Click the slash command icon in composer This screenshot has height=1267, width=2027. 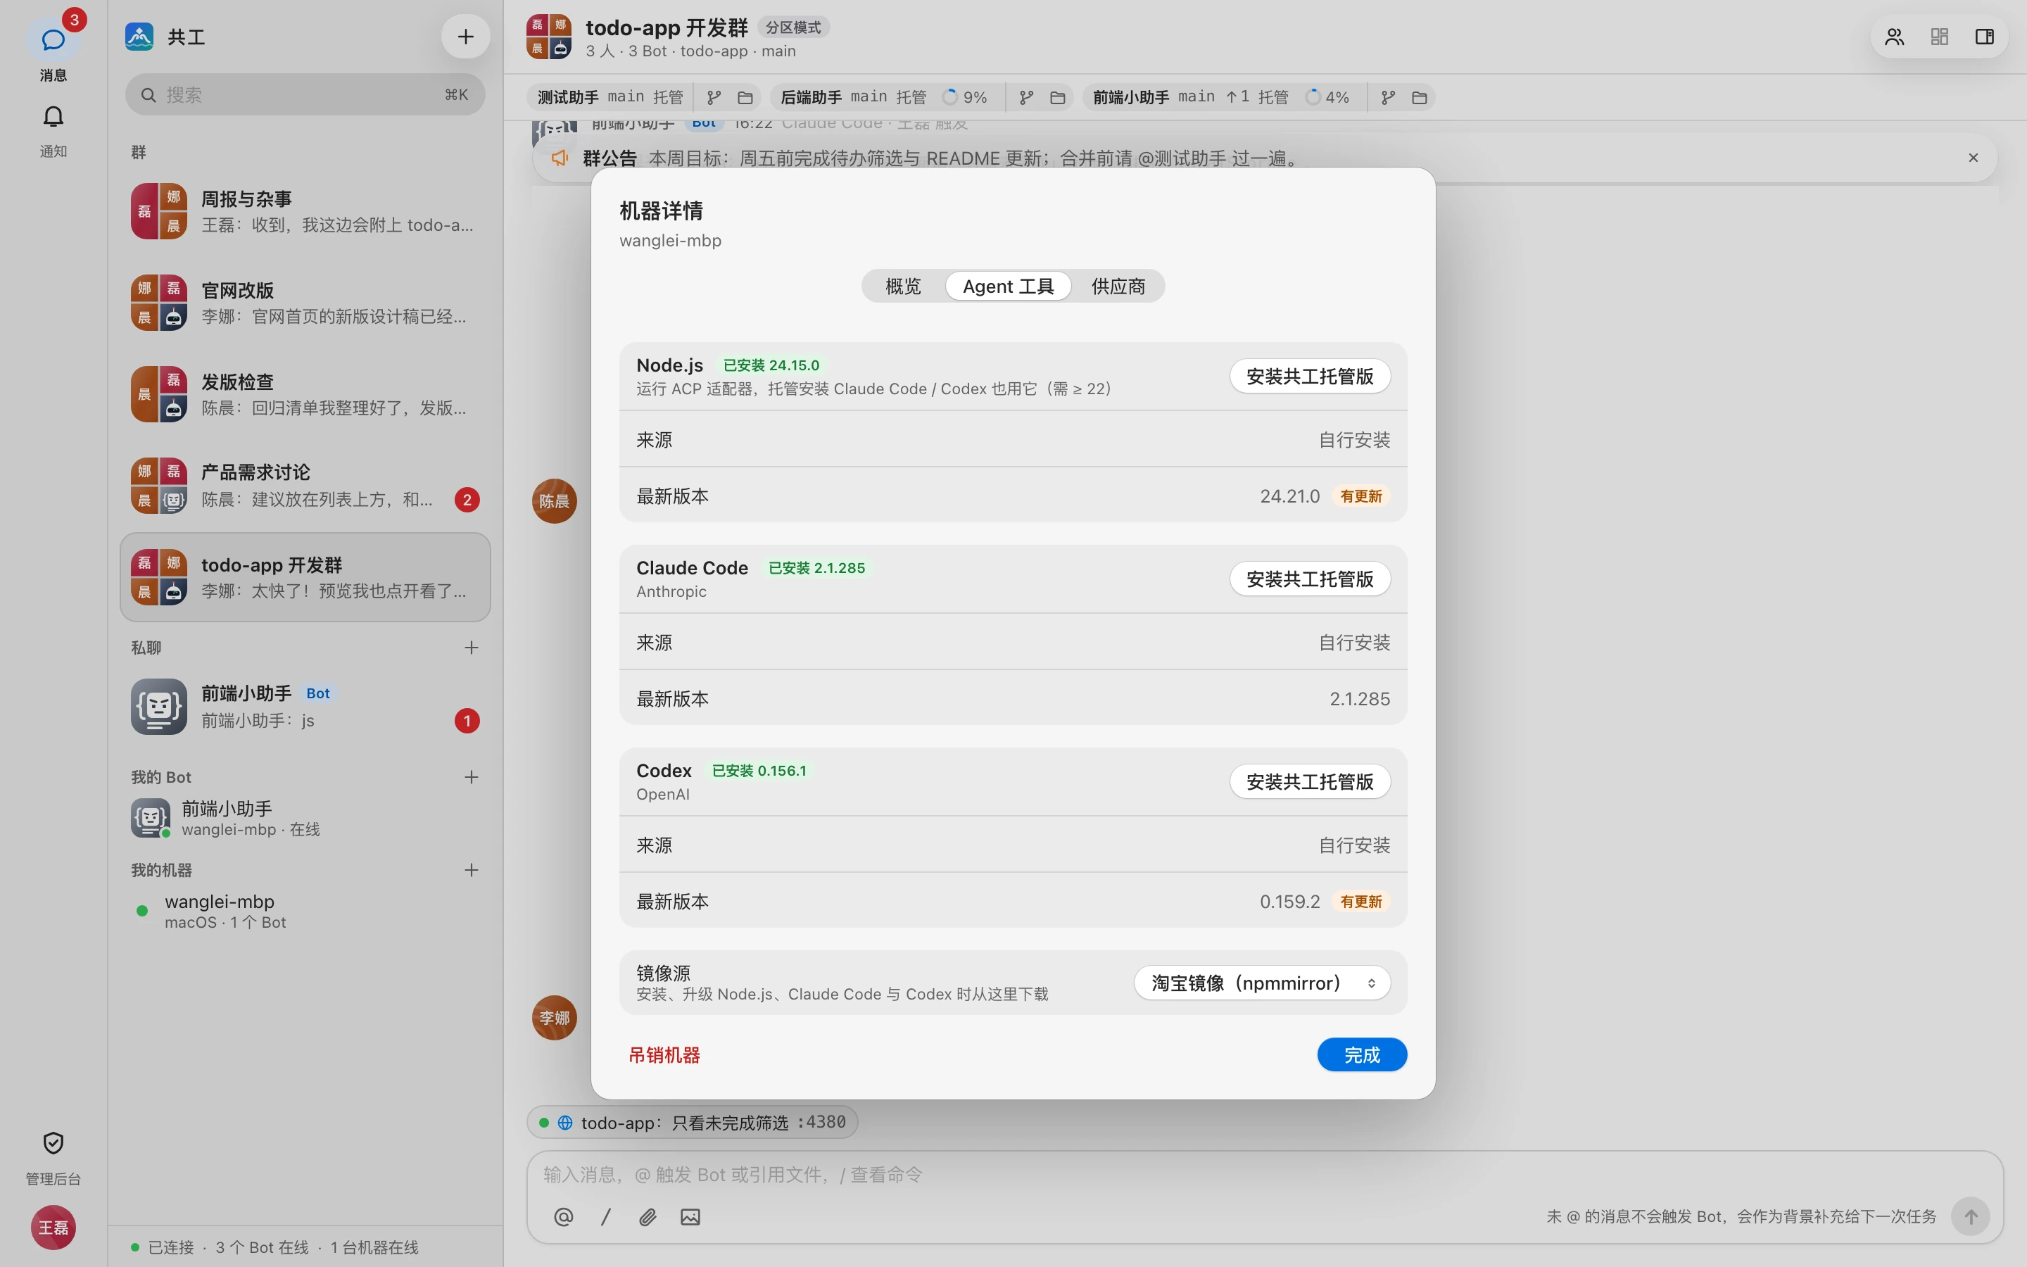(605, 1217)
